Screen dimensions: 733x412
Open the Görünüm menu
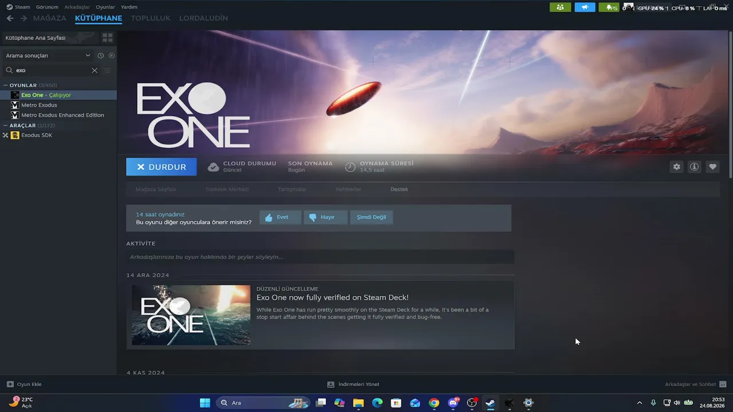pos(47,7)
